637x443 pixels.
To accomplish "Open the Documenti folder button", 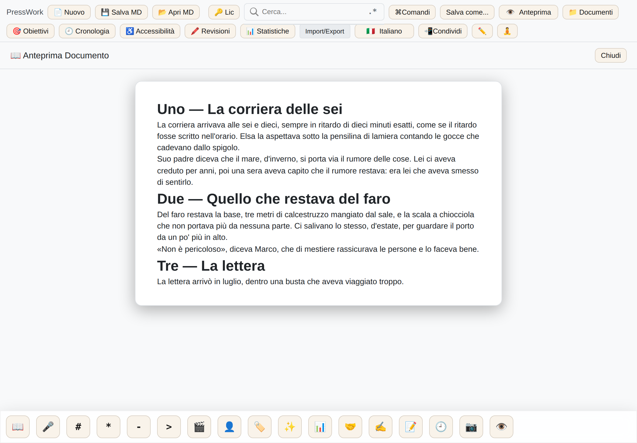I will coord(590,12).
